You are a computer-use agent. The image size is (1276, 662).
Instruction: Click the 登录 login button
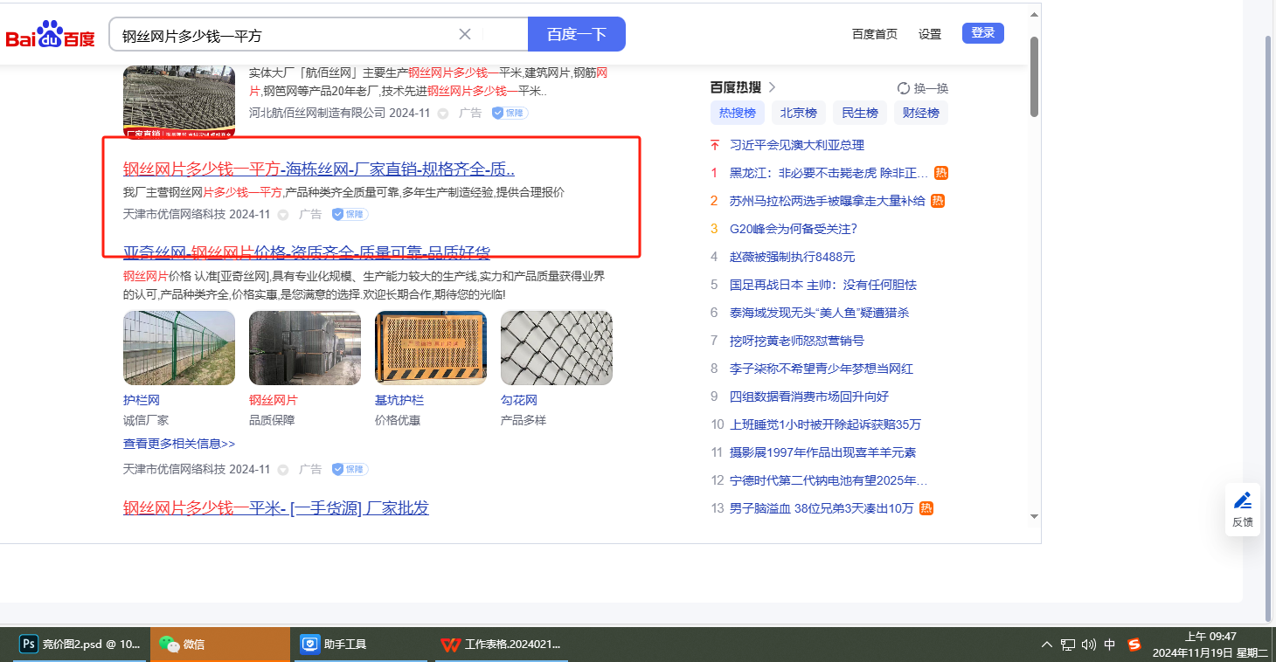[x=982, y=33]
